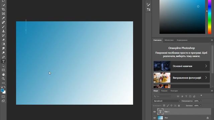Expand 'Виправлення фотографій' tutorials chevron

[206, 78]
